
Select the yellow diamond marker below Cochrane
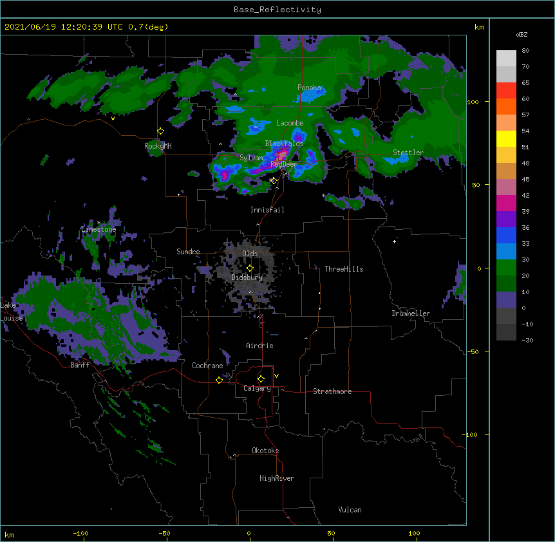219,380
